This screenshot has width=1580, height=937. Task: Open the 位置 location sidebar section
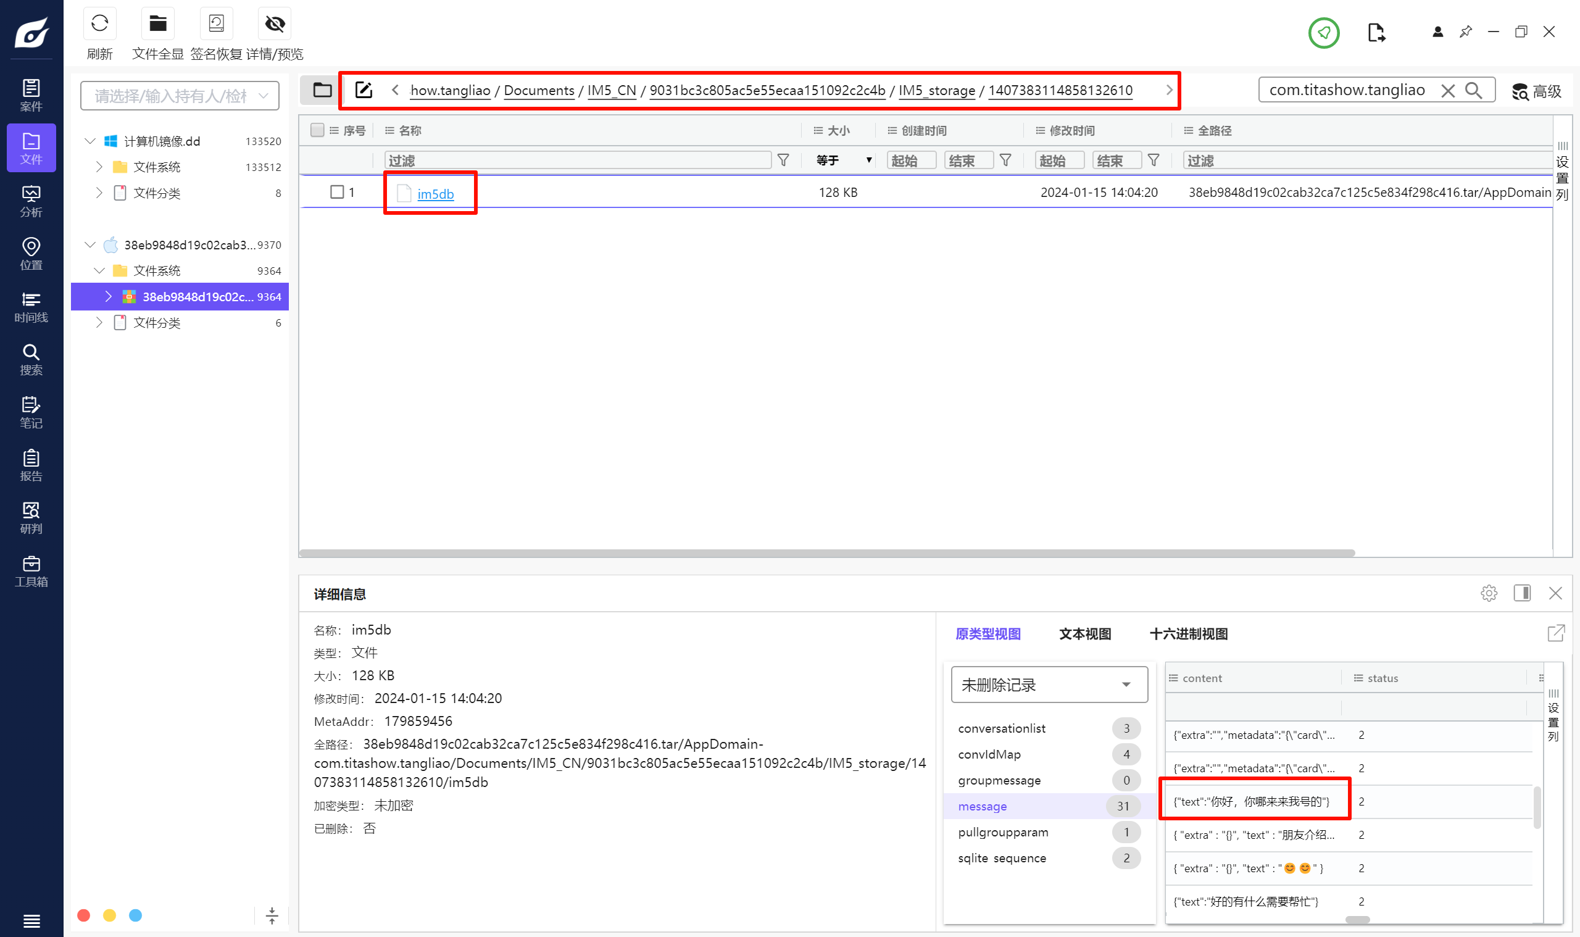click(x=31, y=254)
